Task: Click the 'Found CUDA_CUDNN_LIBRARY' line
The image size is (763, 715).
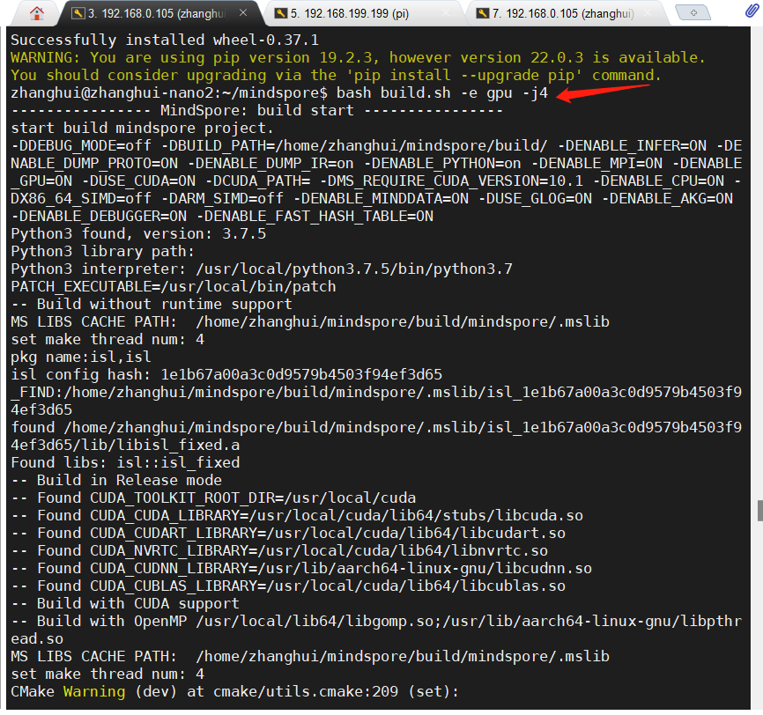Action: click(x=301, y=568)
